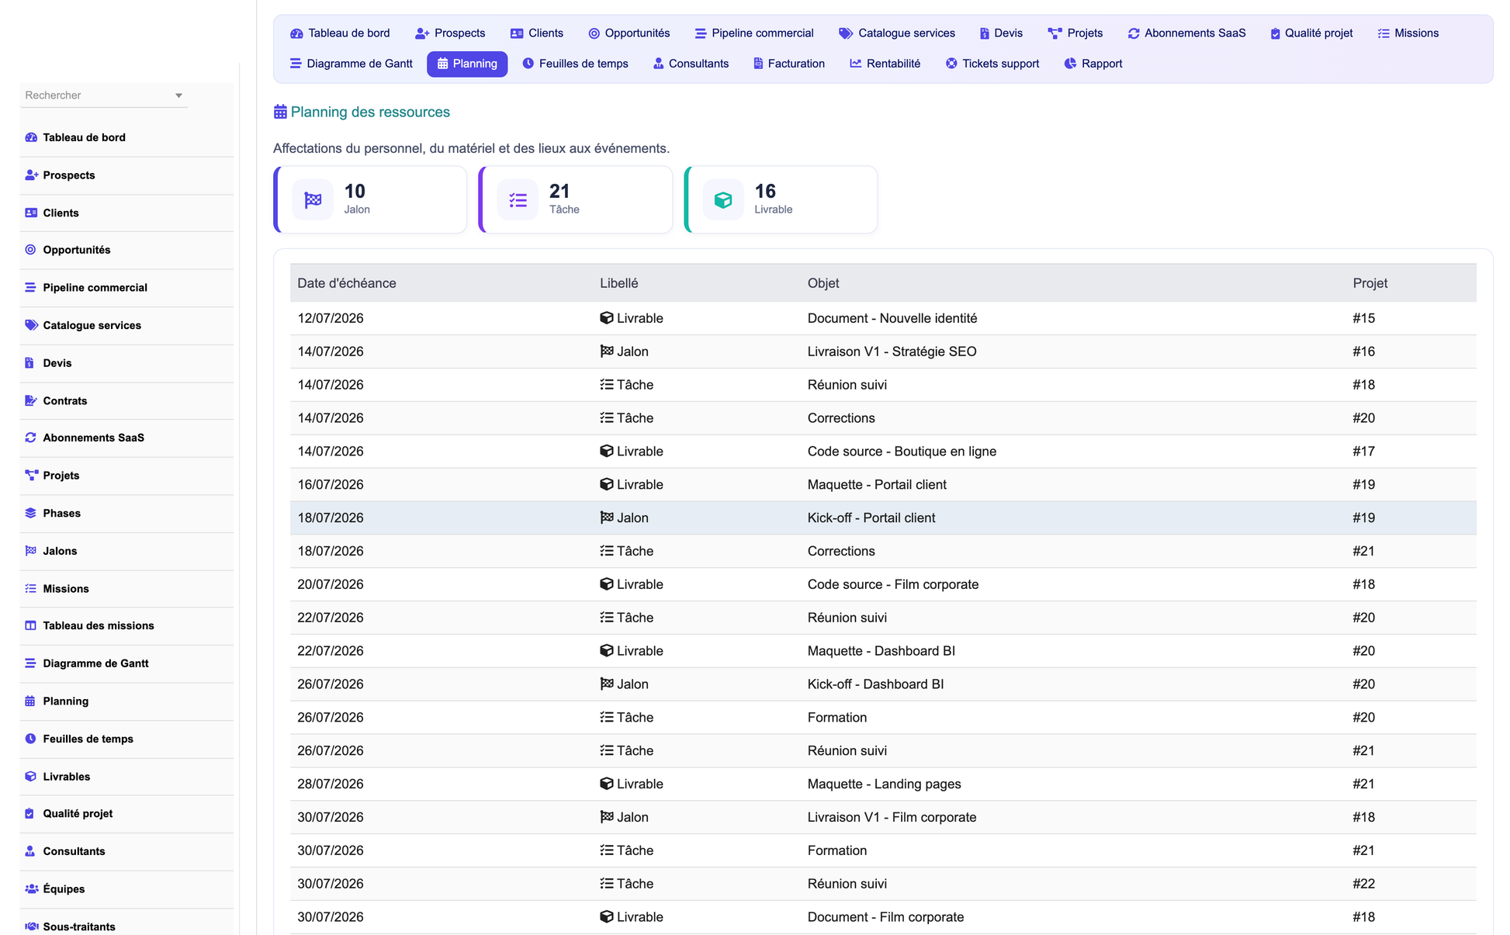This screenshot has width=1510, height=935.
Task: Click the Jalon checkered flag card icon
Action: [x=313, y=200]
